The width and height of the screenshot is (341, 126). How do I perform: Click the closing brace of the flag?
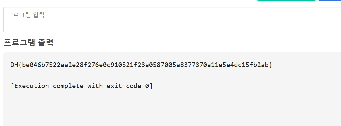tap(270, 65)
